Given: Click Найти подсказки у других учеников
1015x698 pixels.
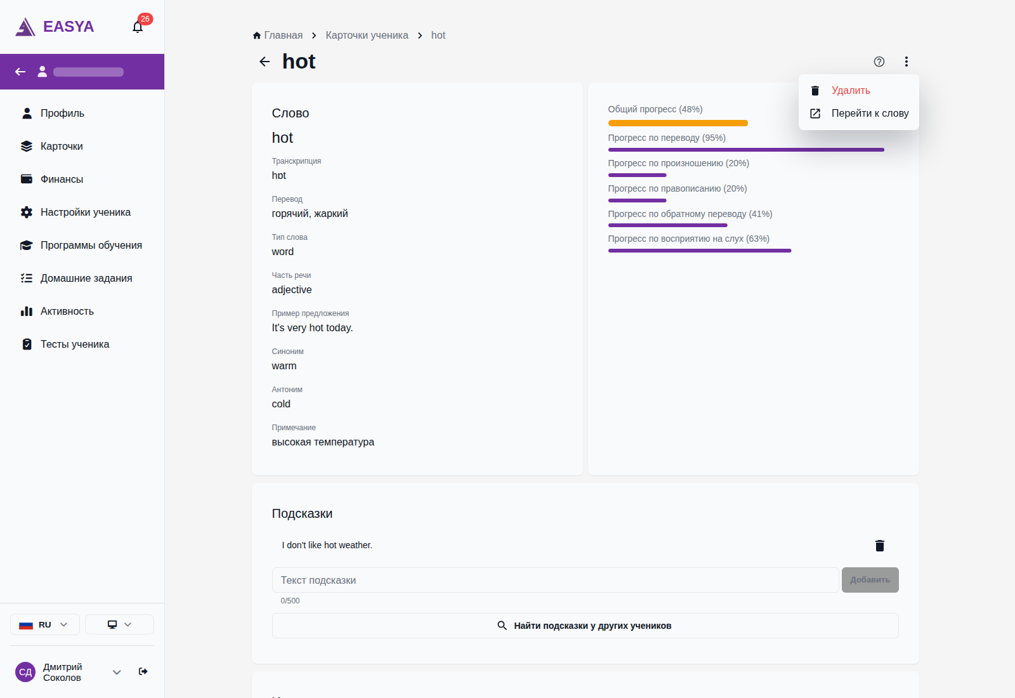Looking at the screenshot, I should pos(585,626).
